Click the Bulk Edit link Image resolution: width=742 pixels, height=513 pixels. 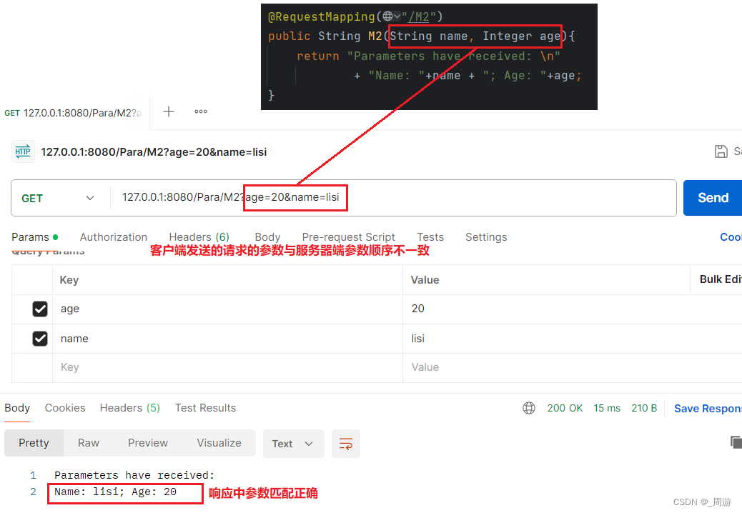click(721, 279)
